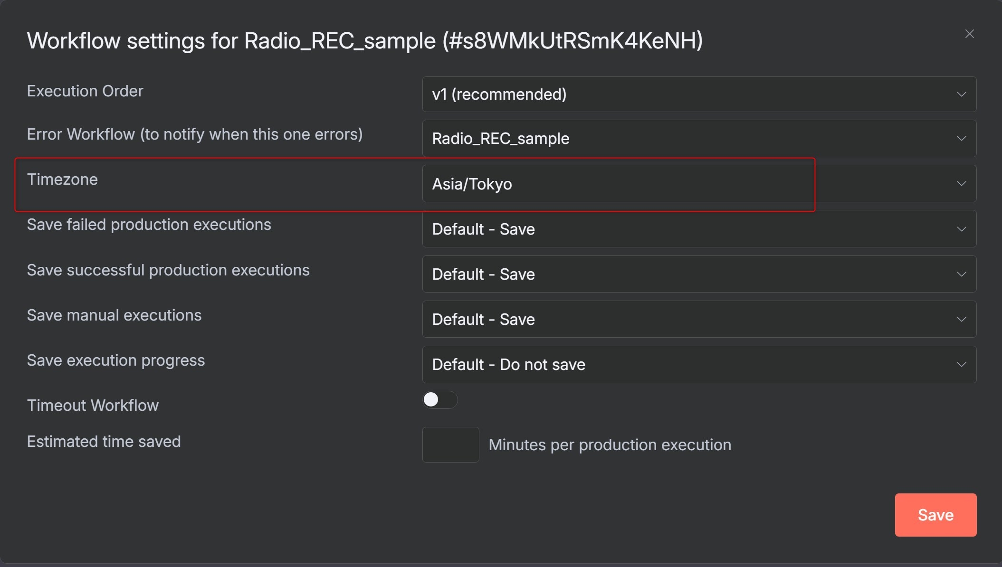This screenshot has width=1002, height=567.
Task: Click the chevron on Error Workflow field
Action: (961, 139)
